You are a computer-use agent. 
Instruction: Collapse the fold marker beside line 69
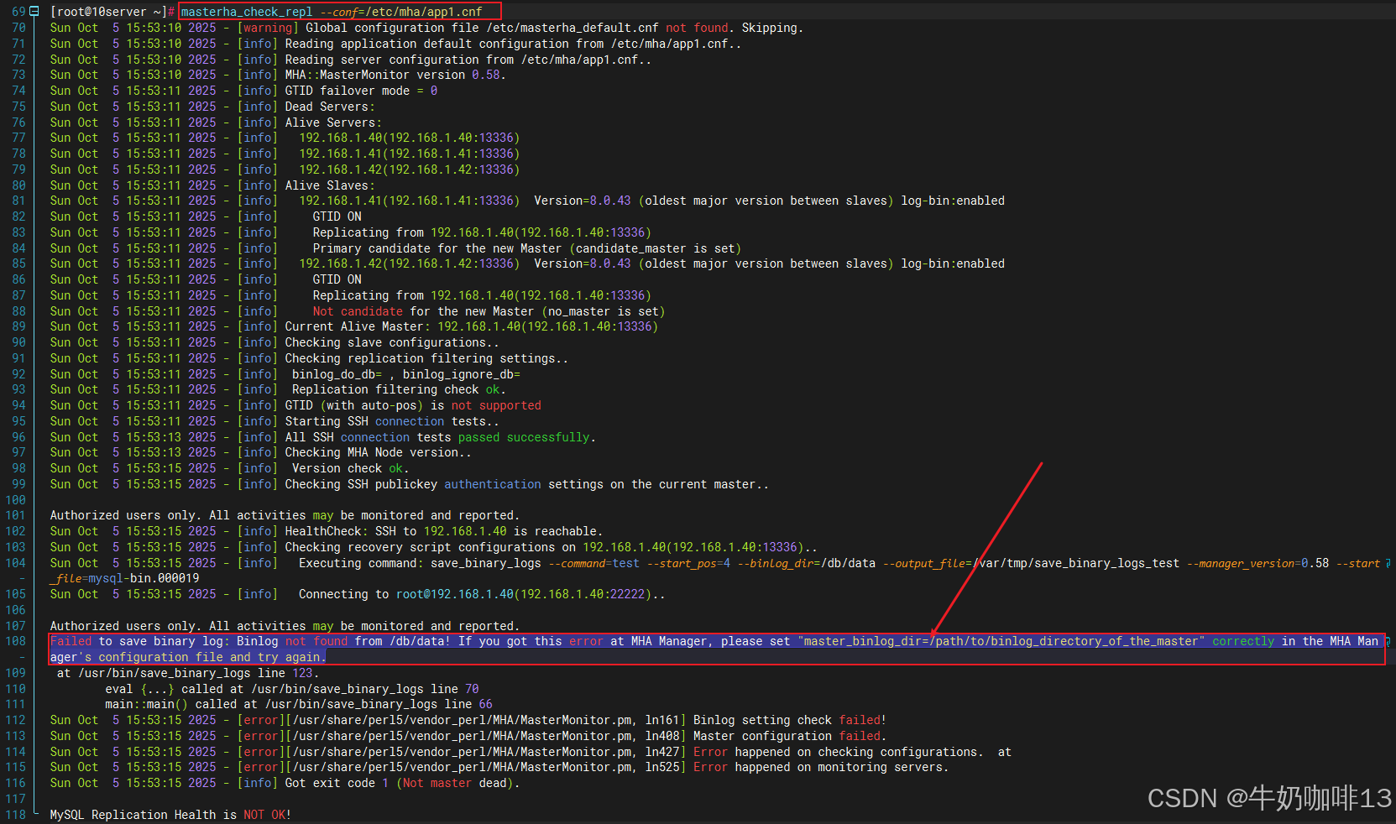click(x=34, y=12)
